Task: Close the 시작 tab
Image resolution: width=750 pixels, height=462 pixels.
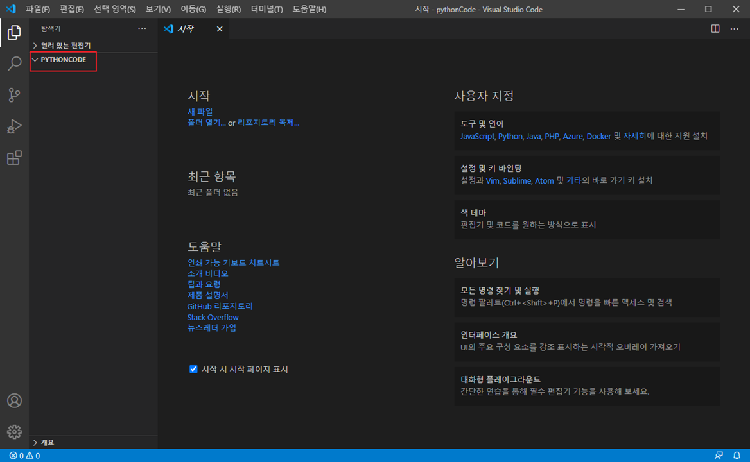Action: (x=220, y=29)
